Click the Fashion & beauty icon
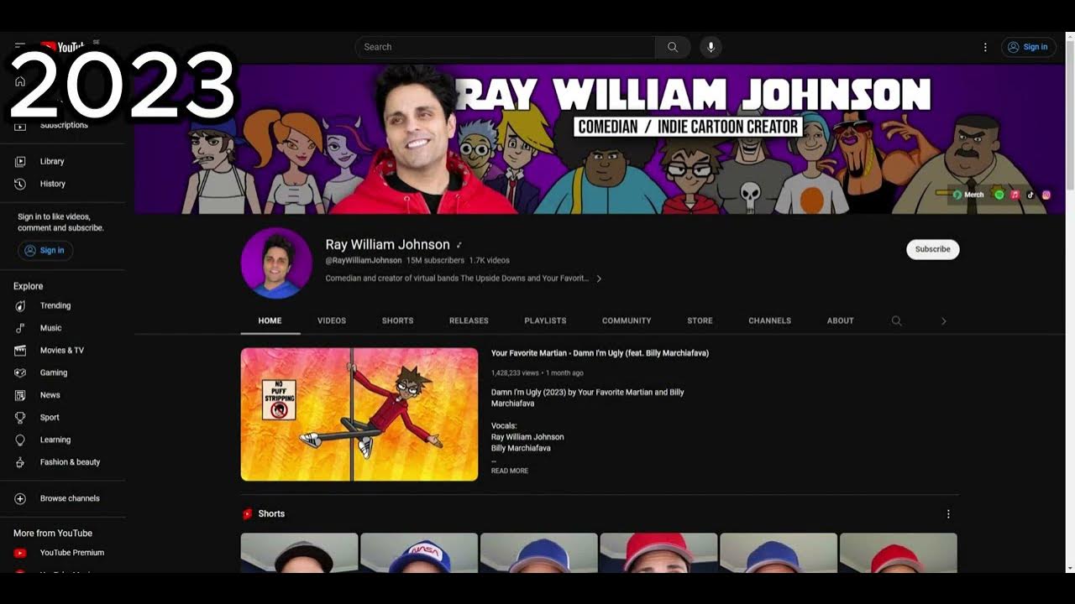1075x604 pixels. pos(20,462)
